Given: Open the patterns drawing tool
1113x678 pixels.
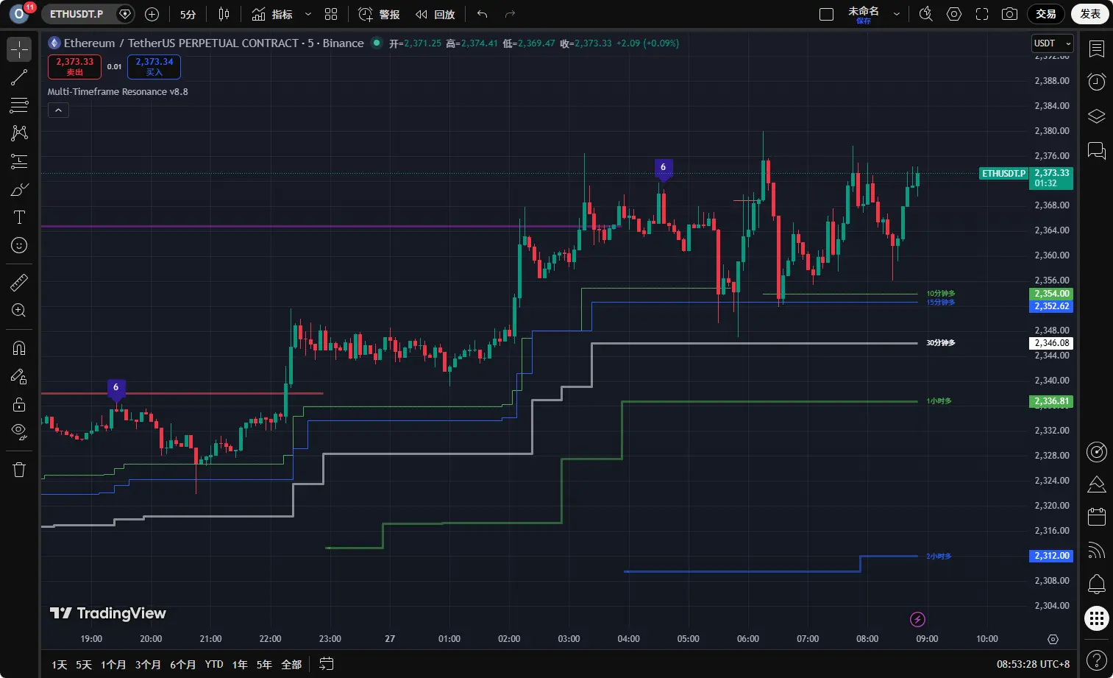Looking at the screenshot, I should coord(19,133).
